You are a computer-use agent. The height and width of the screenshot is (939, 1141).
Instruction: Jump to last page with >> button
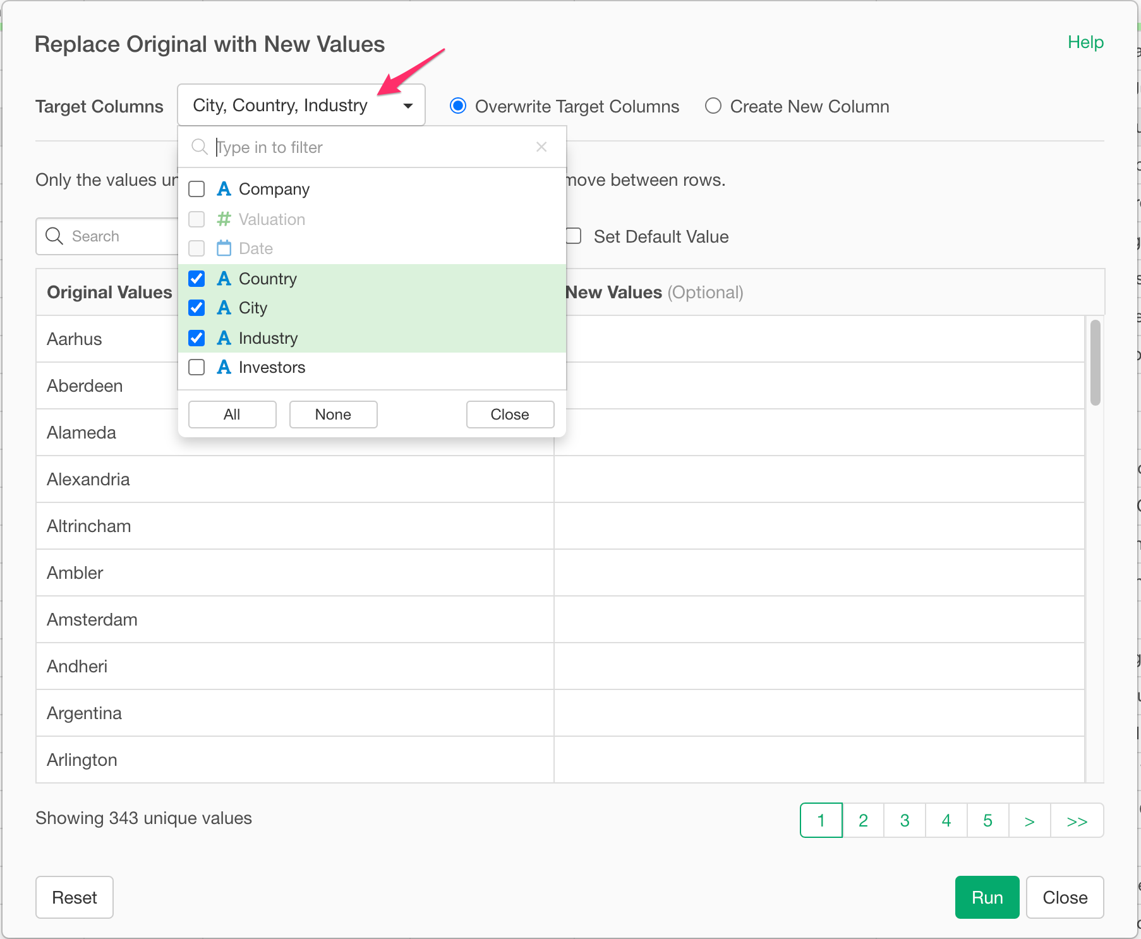[1077, 820]
